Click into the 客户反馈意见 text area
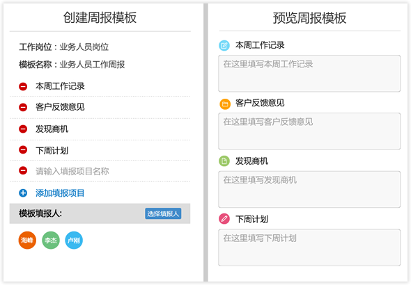This screenshot has width=411, height=285. pyautogui.click(x=309, y=131)
